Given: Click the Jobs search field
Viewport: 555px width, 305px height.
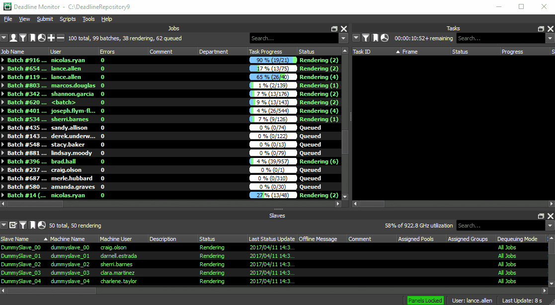Looking at the screenshot, I should click(294, 38).
